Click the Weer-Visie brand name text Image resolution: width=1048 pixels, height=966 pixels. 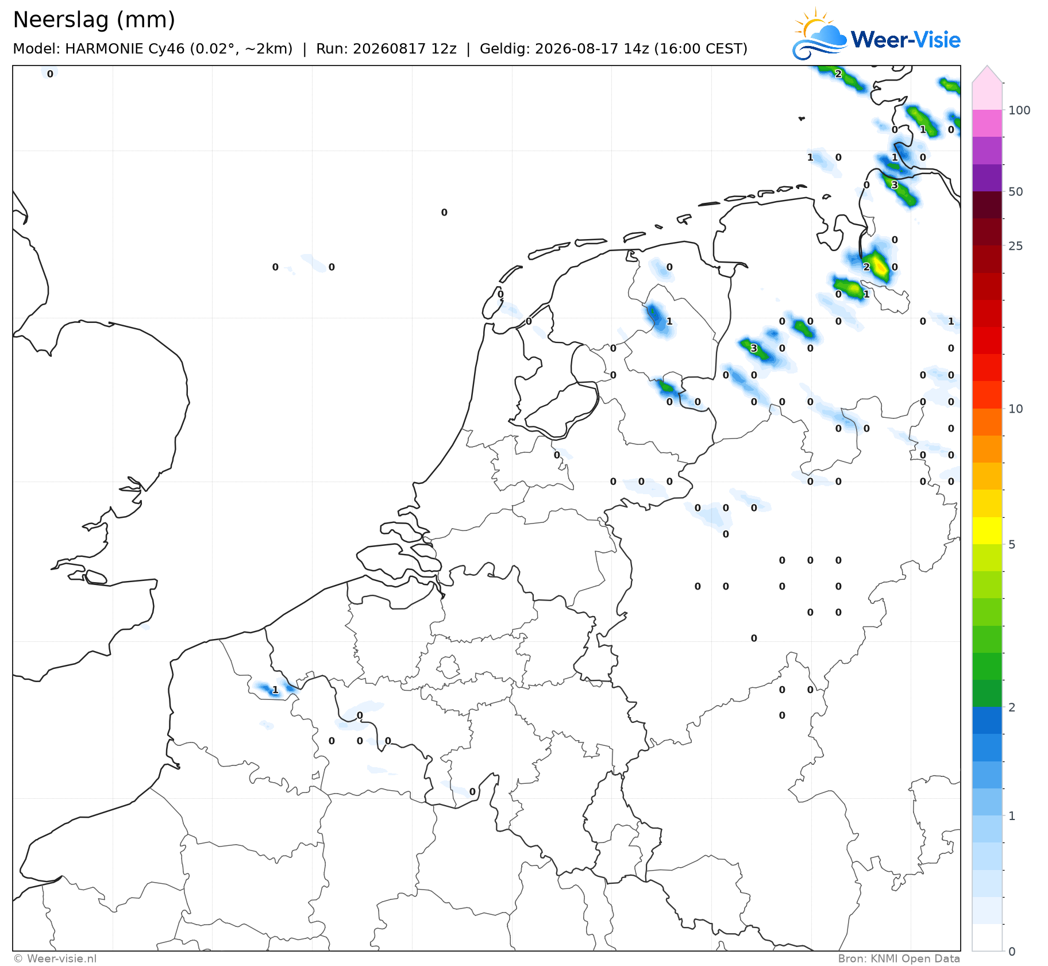point(906,40)
